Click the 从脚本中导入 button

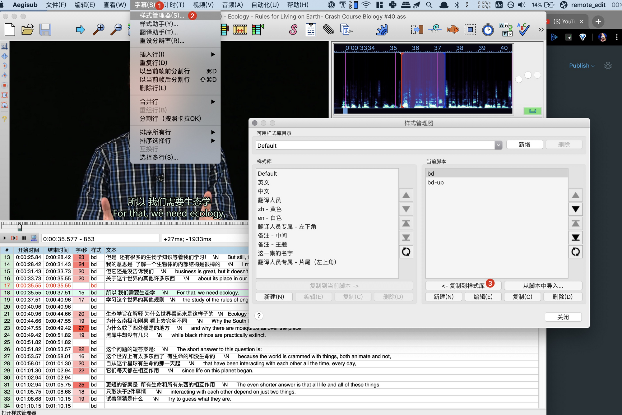[x=543, y=286]
